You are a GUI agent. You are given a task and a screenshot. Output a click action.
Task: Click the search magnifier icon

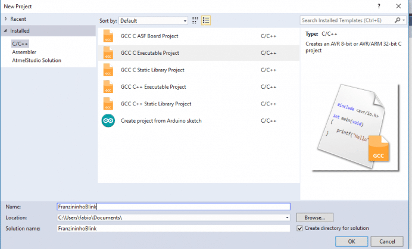click(x=398, y=20)
